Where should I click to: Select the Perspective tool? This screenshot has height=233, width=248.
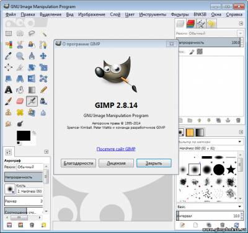pos(20,79)
